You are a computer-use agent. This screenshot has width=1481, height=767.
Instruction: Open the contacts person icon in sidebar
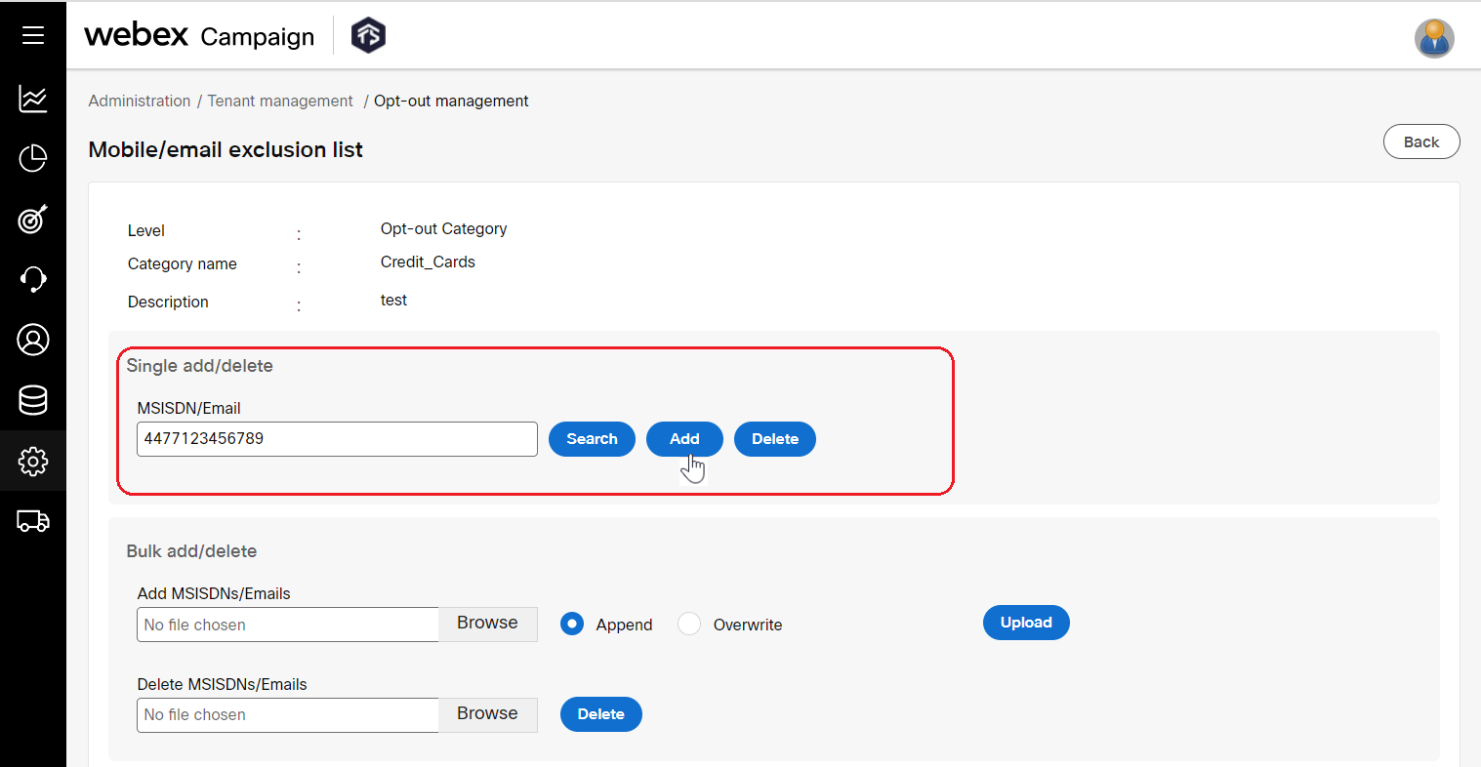coord(32,340)
